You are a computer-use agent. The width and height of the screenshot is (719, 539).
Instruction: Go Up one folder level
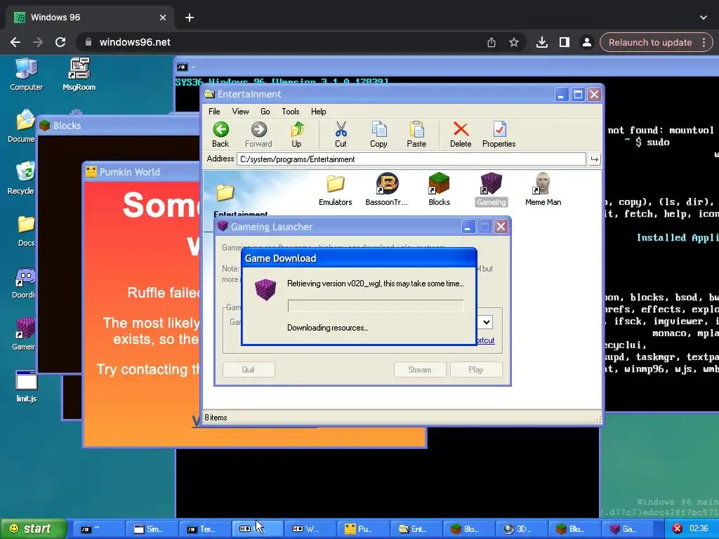297,134
